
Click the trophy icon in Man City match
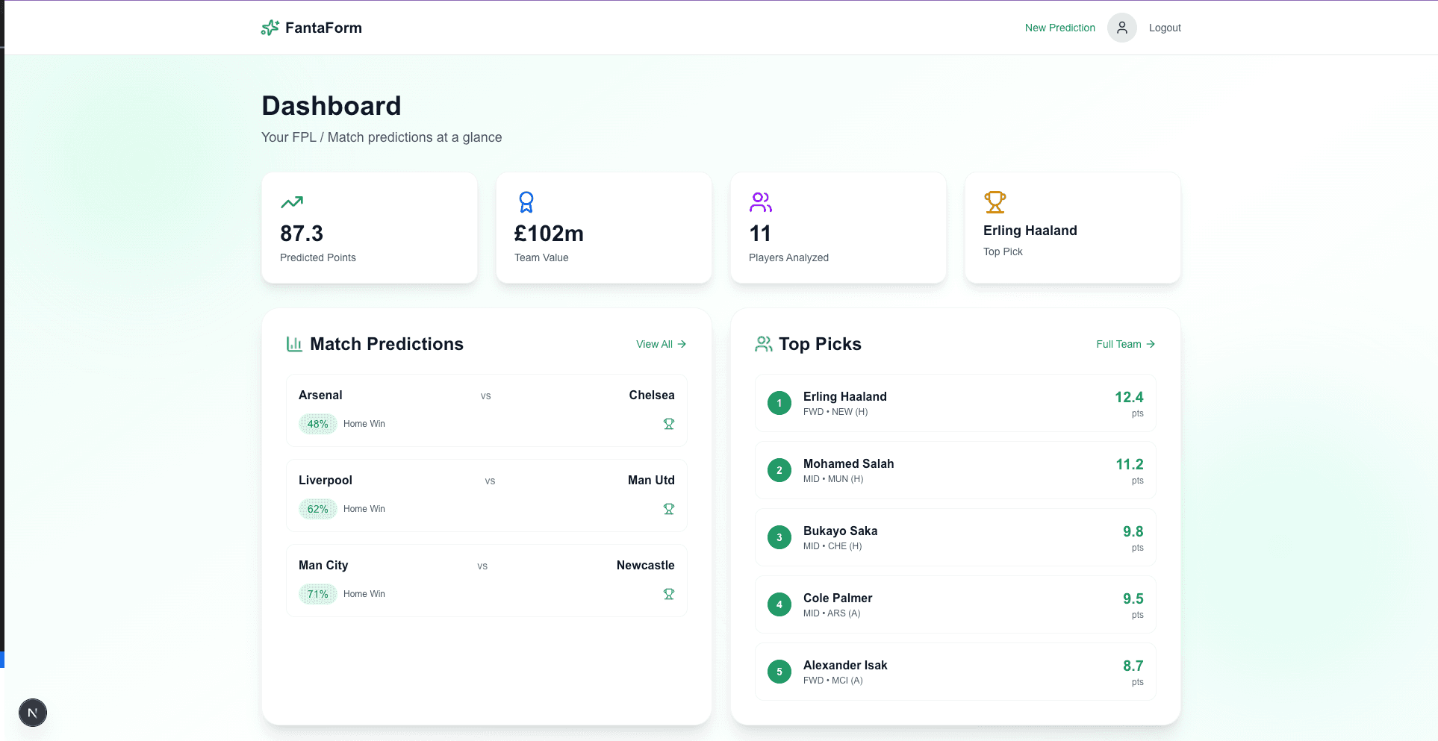coord(669,594)
